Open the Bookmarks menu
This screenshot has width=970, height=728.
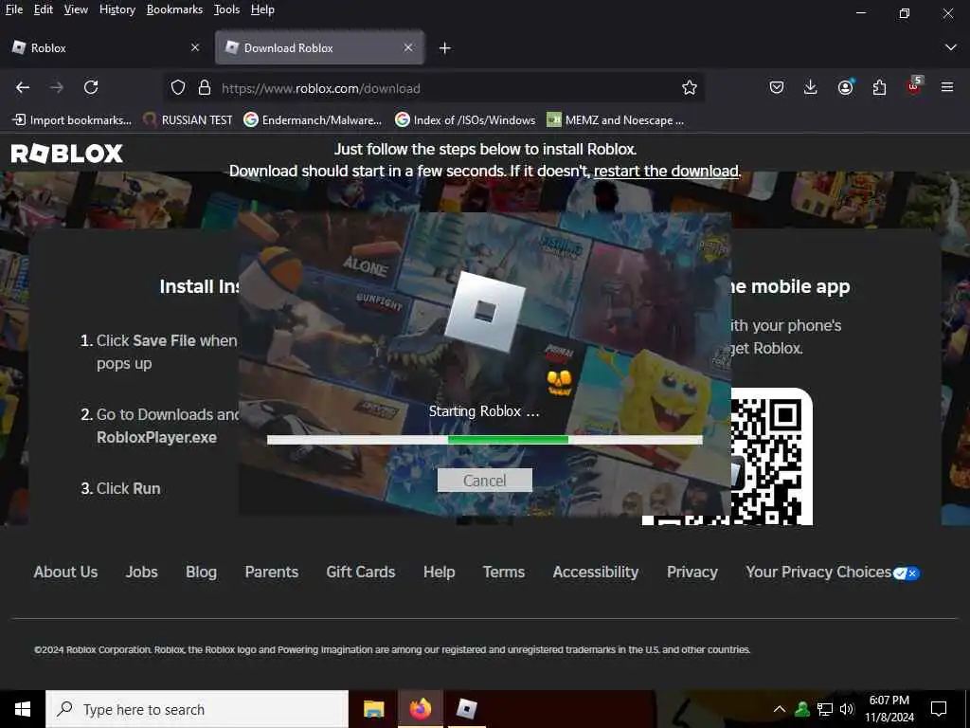(x=174, y=9)
